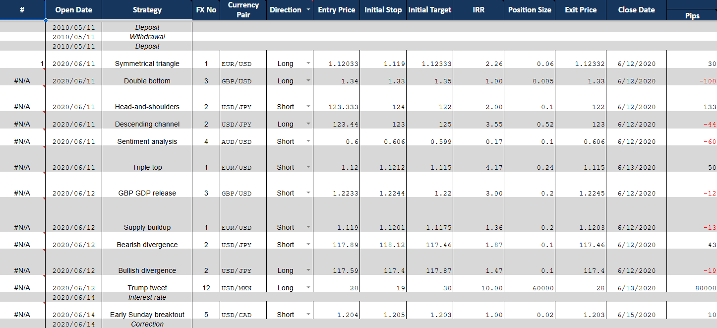Select the Double bottom strategy cell
Image resolution: width=717 pixels, height=328 pixels.
click(147, 77)
